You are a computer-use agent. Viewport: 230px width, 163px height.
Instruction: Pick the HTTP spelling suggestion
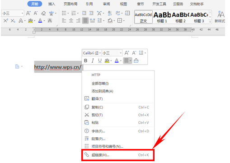click(118, 75)
